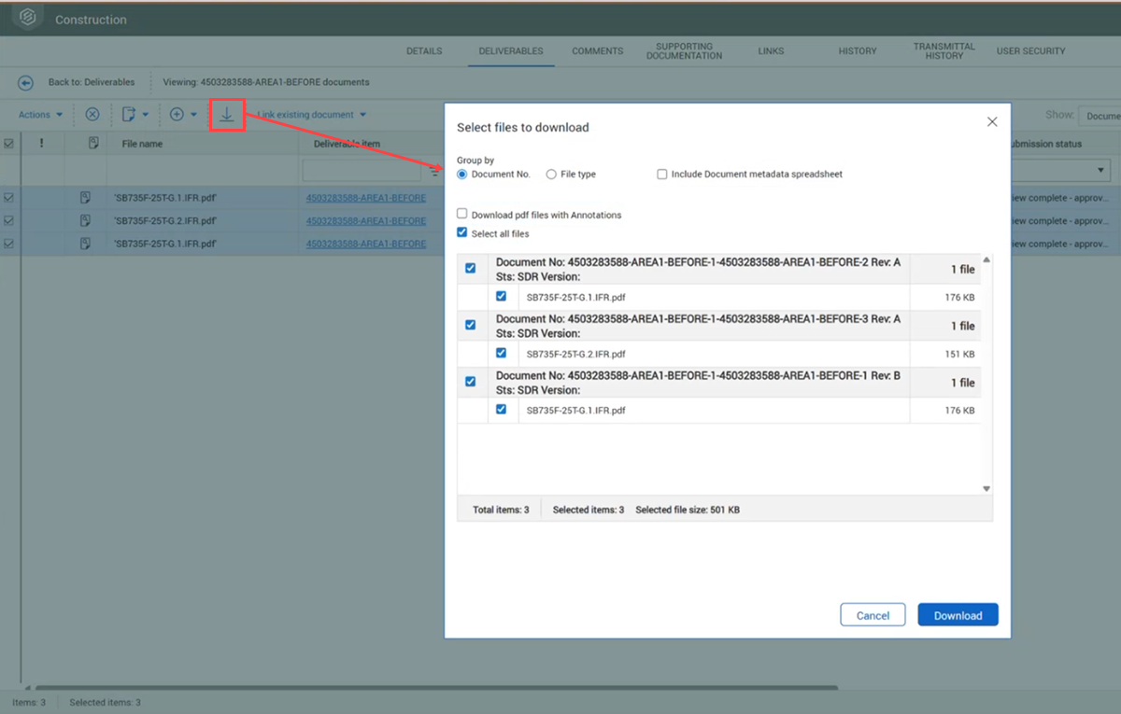The width and height of the screenshot is (1121, 714).
Task: Expand the document export icon dropdown arrow
Action: pyautogui.click(x=146, y=115)
